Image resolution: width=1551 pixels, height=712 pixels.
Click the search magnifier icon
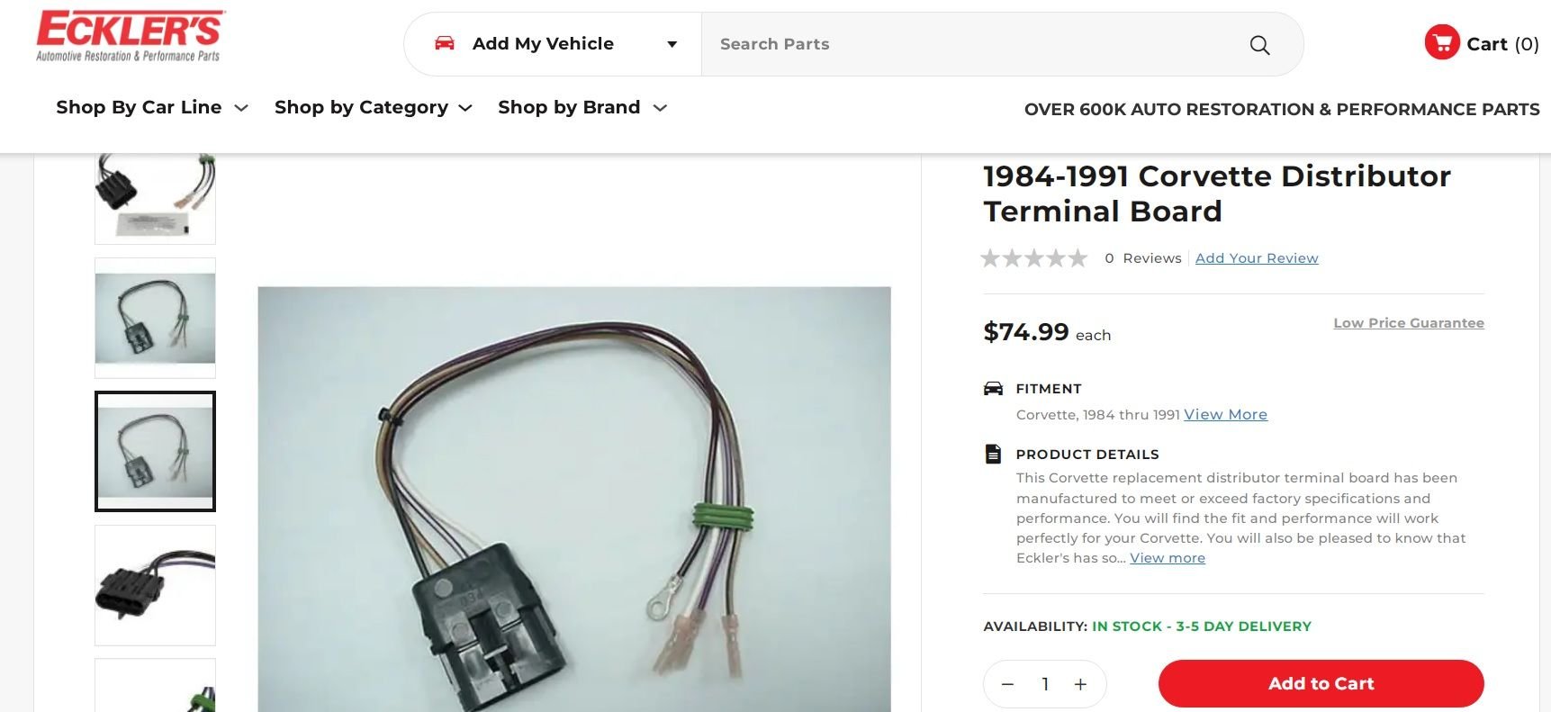(1259, 45)
